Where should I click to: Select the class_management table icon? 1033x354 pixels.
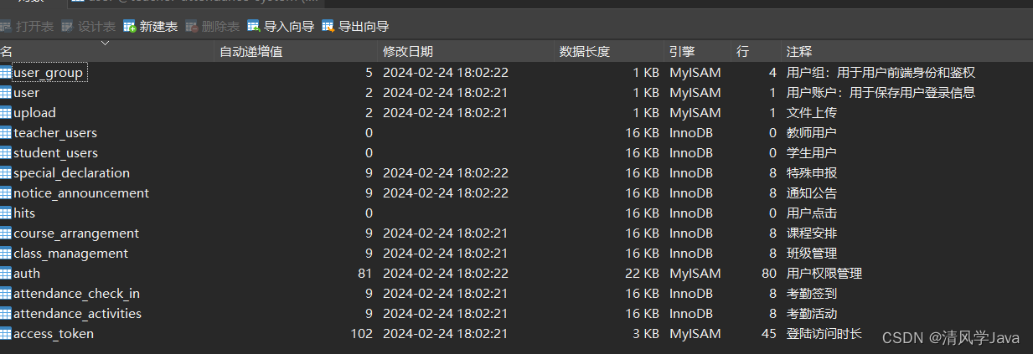click(x=6, y=254)
